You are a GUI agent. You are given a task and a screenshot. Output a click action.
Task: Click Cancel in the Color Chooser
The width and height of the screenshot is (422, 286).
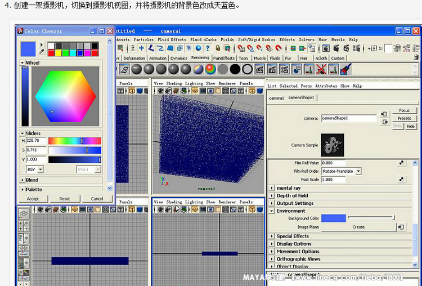pyautogui.click(x=97, y=199)
